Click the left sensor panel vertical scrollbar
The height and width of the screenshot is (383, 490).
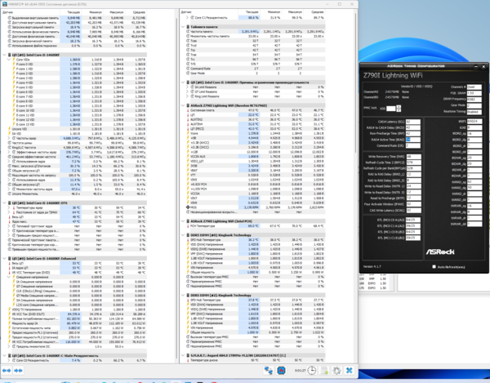point(176,188)
